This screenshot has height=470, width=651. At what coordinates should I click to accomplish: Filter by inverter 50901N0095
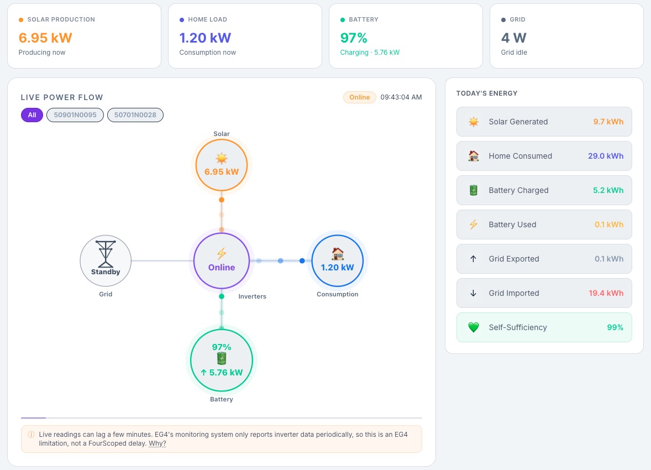point(75,115)
